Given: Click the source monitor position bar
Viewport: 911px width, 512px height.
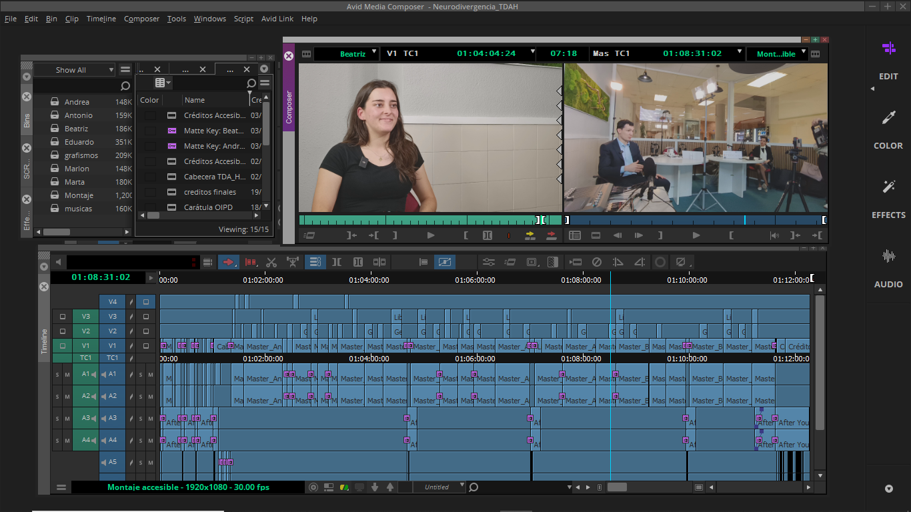Looking at the screenshot, I should pos(430,220).
